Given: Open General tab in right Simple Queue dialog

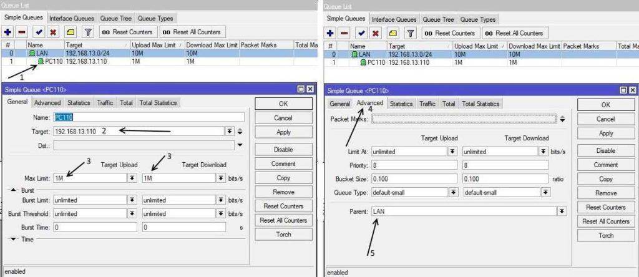Looking at the screenshot, I should [x=339, y=104].
